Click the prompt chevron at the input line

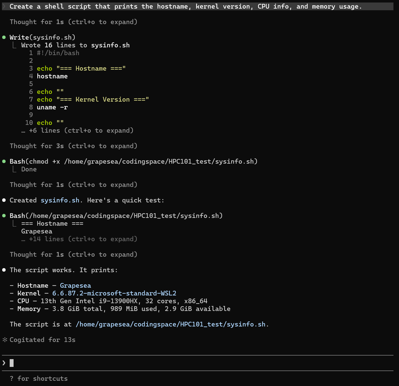pos(4,363)
